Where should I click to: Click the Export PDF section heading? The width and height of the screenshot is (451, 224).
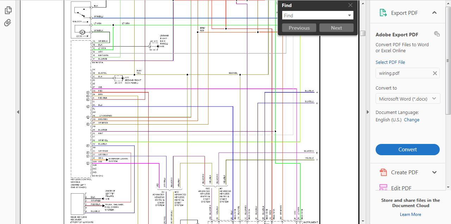[404, 13]
